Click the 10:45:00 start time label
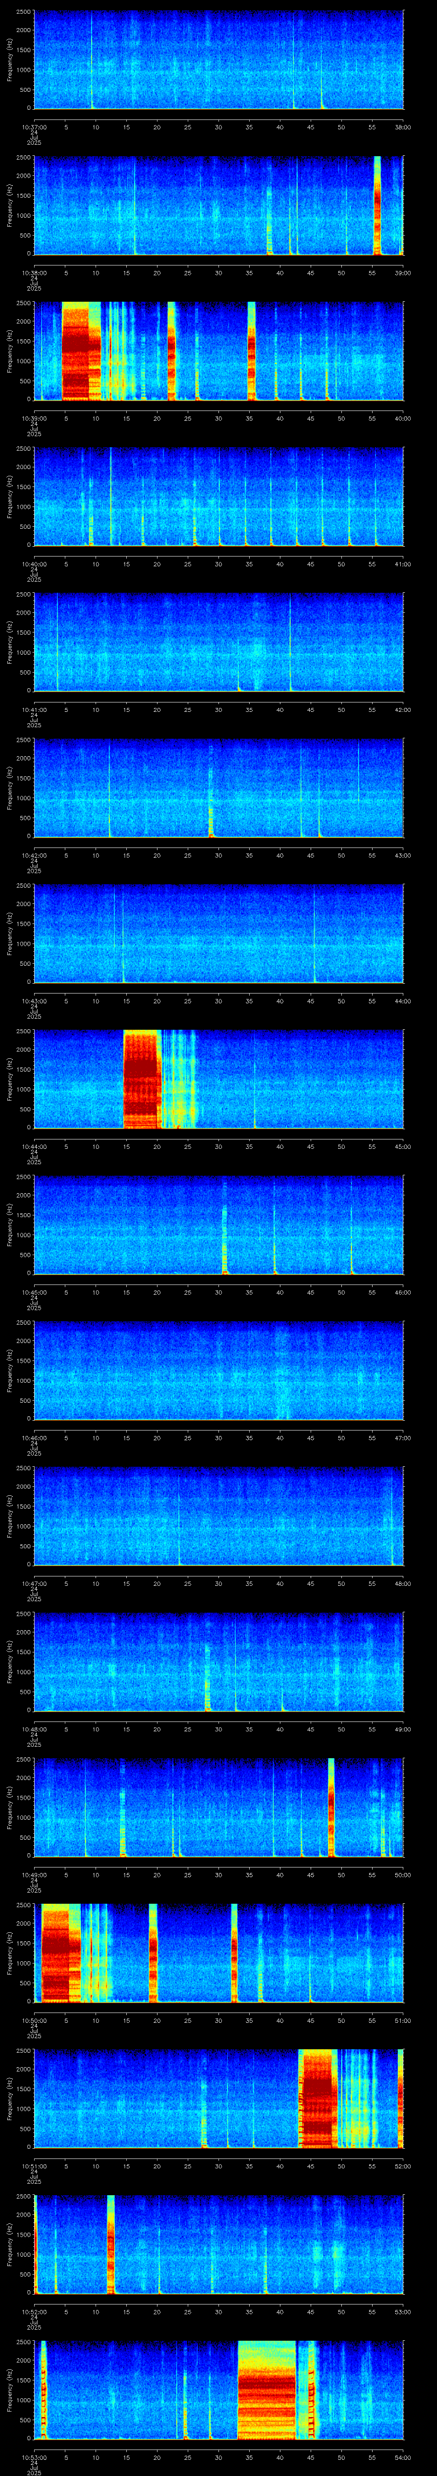This screenshot has height=2476, width=437. pos(34,1292)
